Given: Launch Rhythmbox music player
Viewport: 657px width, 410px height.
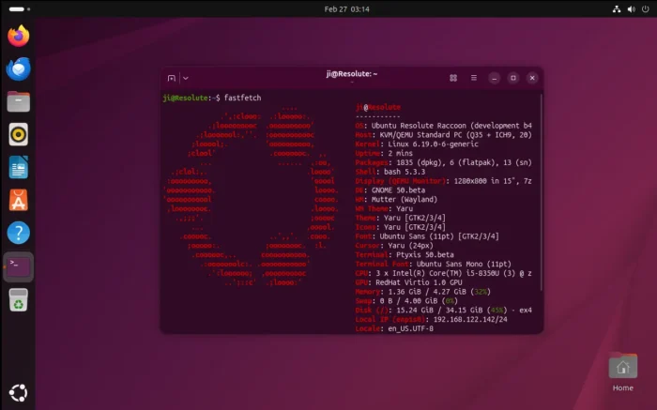Looking at the screenshot, I should pyautogui.click(x=19, y=134).
